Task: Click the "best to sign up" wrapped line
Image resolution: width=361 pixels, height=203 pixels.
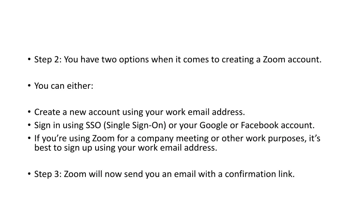Action: click(126, 148)
